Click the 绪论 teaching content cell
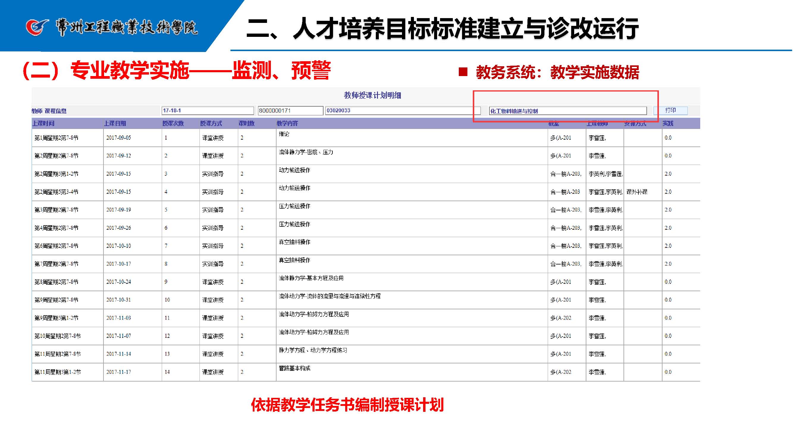The height and width of the screenshot is (446, 793). [284, 134]
